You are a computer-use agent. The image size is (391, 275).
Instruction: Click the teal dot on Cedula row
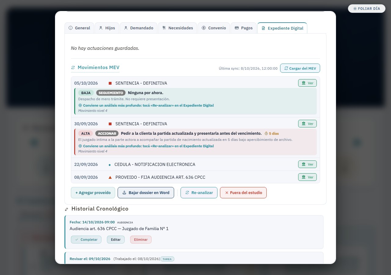(x=110, y=165)
